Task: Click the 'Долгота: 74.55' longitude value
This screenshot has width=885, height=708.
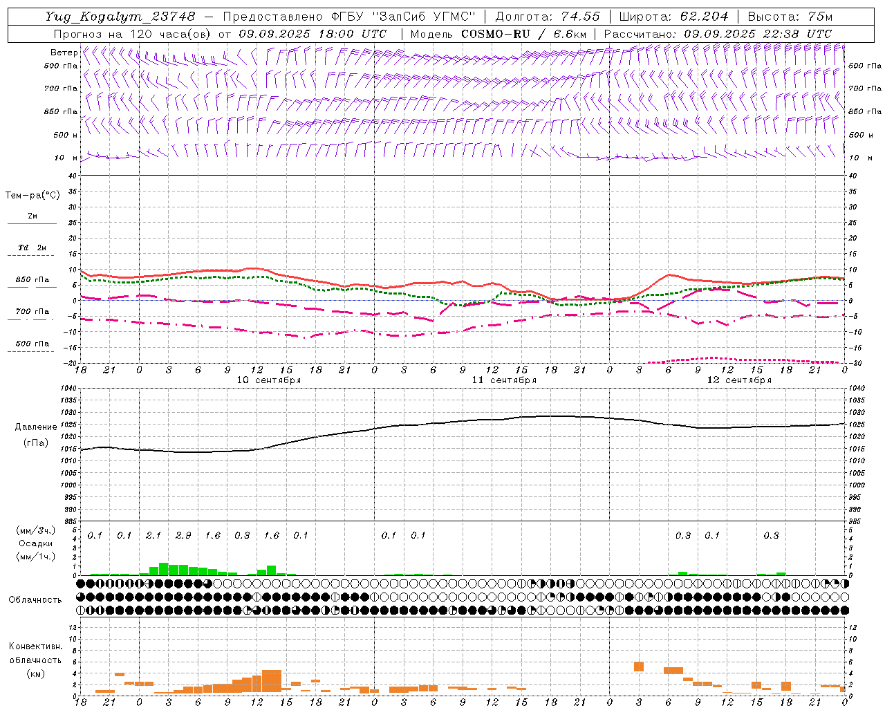Action: tap(548, 17)
